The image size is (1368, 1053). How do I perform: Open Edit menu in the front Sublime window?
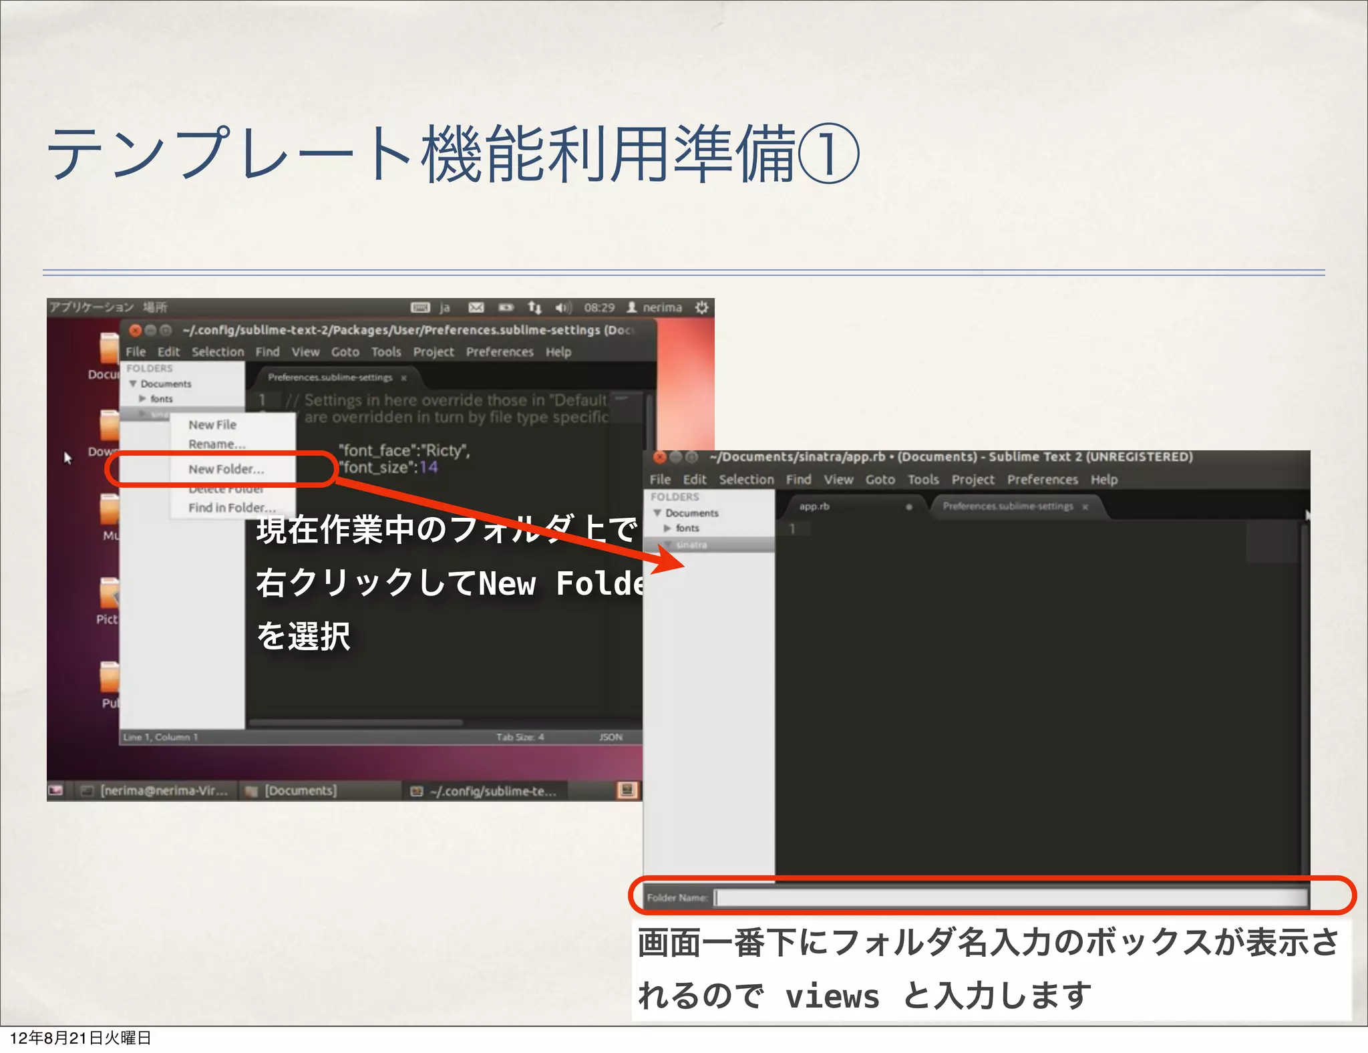[x=695, y=479]
